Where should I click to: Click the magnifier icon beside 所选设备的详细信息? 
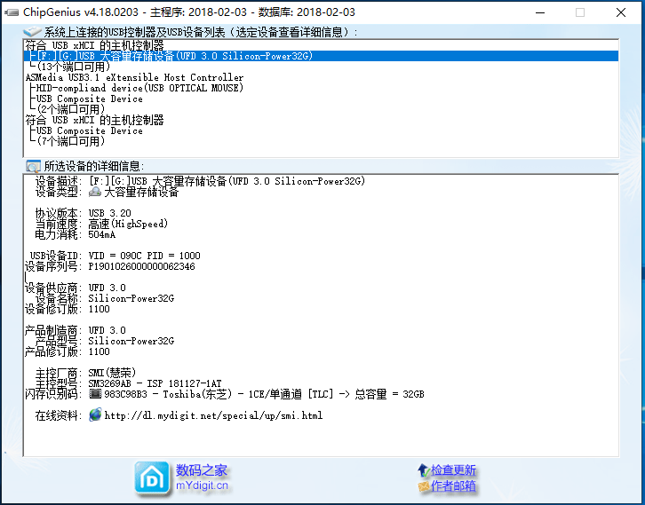tap(33, 166)
